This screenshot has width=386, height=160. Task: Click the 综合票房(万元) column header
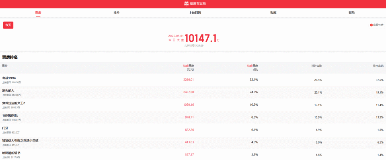pos(188,68)
